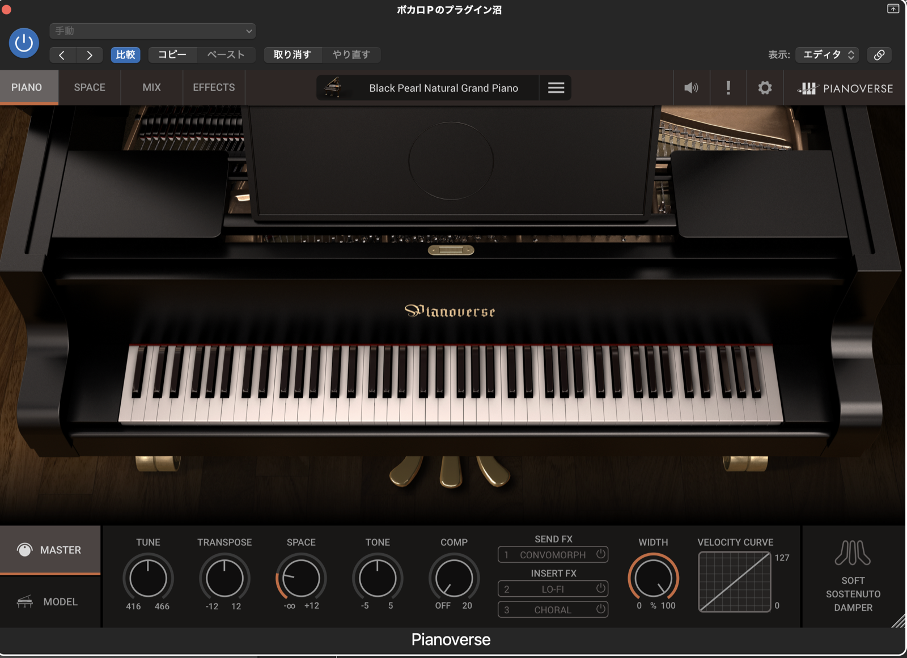Image resolution: width=907 pixels, height=658 pixels.
Task: Click the velocity curve graph
Action: [735, 581]
